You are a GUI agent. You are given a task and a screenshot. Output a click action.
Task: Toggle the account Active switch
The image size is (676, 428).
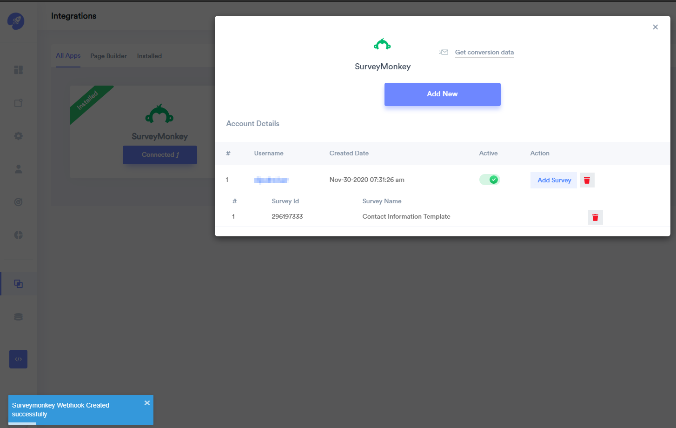pyautogui.click(x=490, y=180)
